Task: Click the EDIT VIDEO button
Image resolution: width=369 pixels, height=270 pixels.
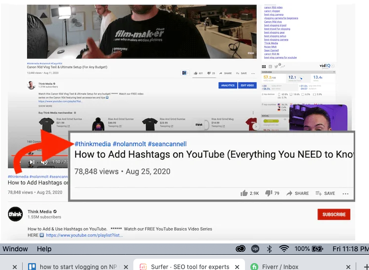Action: 247,86
